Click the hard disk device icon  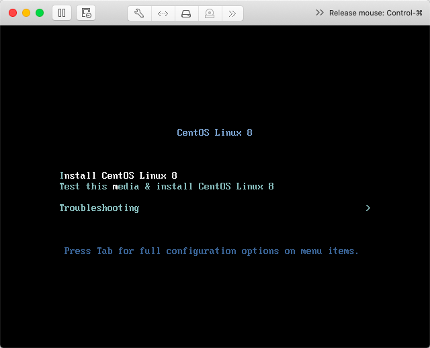(x=186, y=13)
